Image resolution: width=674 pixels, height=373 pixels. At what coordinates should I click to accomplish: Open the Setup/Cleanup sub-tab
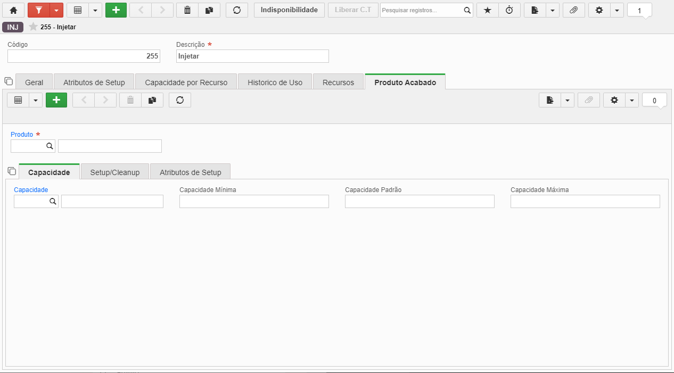pos(115,172)
